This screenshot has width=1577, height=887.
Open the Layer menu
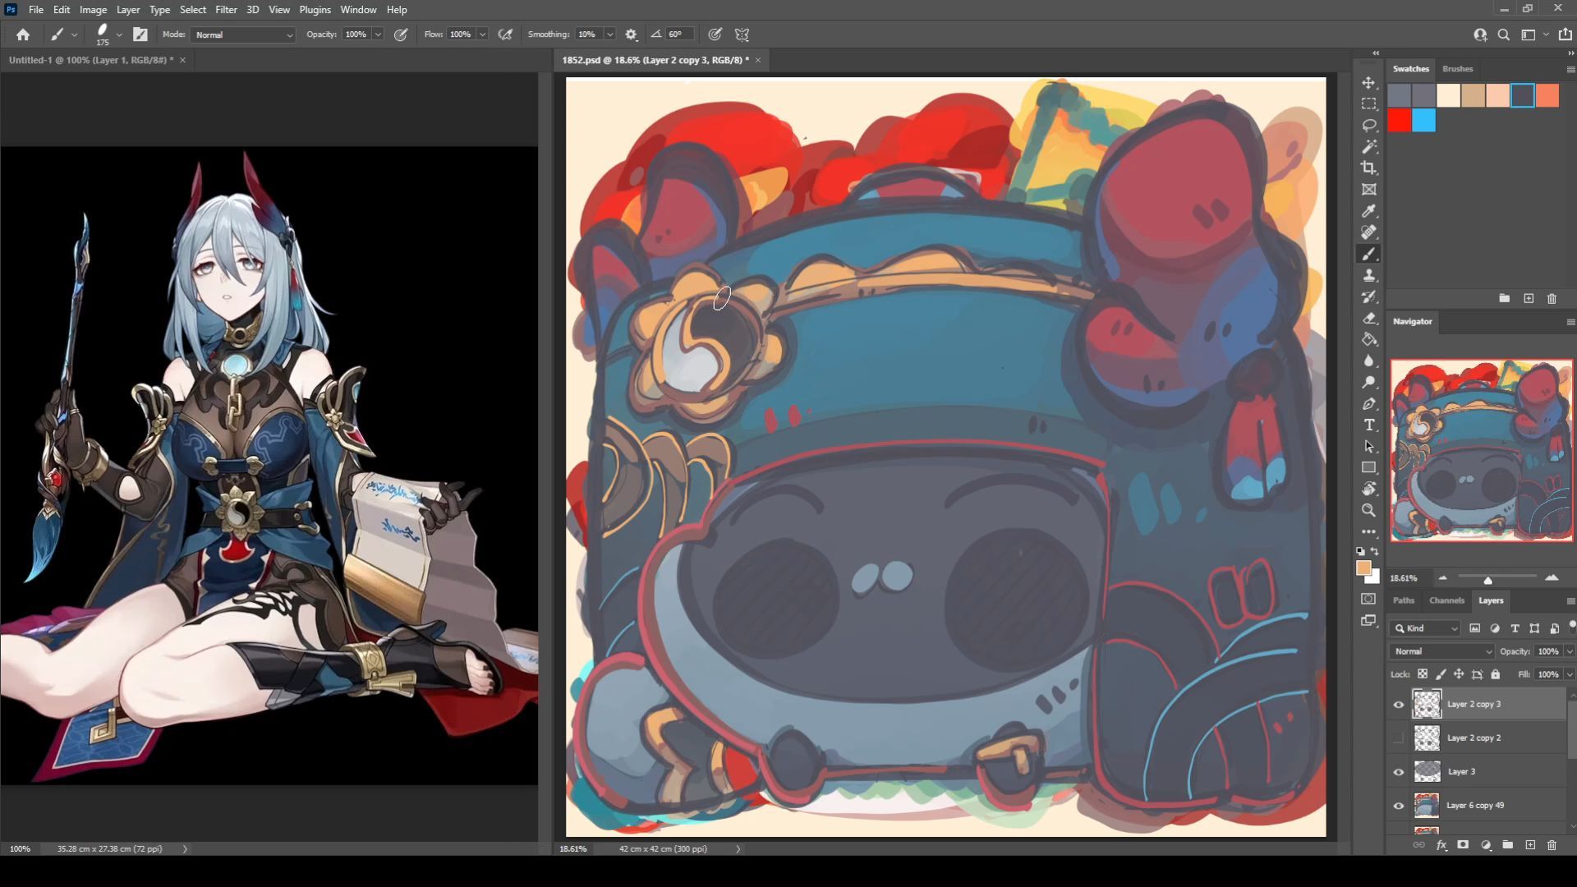(x=127, y=10)
